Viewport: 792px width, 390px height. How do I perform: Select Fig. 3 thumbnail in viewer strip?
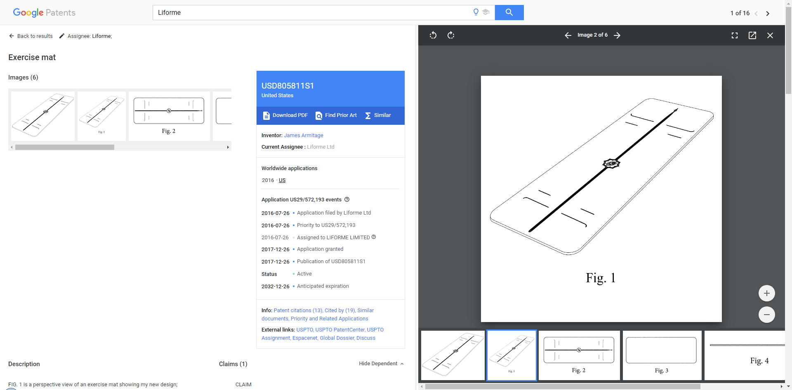[661, 355]
